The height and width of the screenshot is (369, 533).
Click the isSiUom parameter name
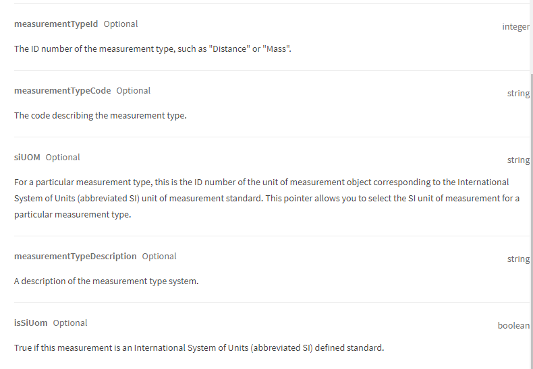30,323
